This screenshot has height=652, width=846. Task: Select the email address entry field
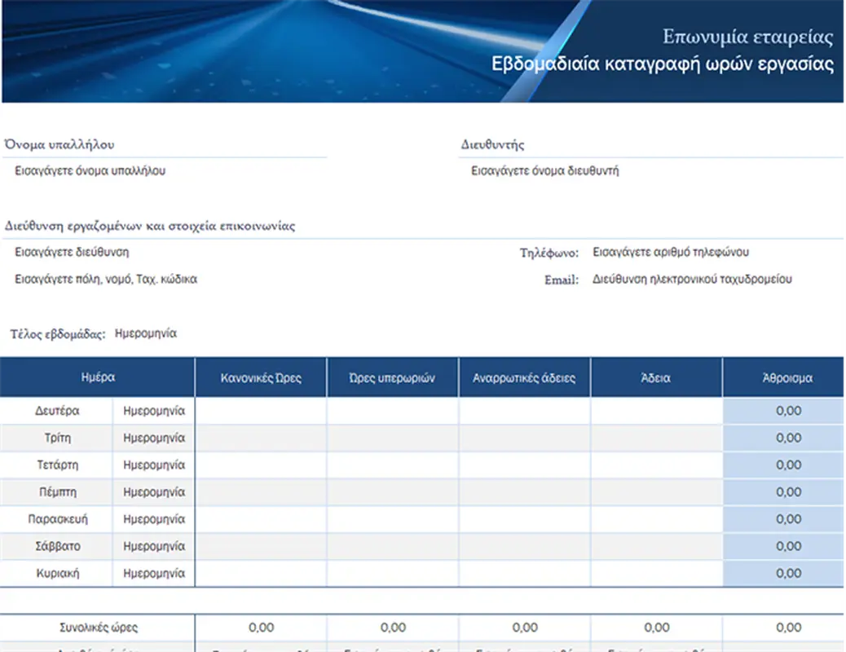tap(692, 279)
